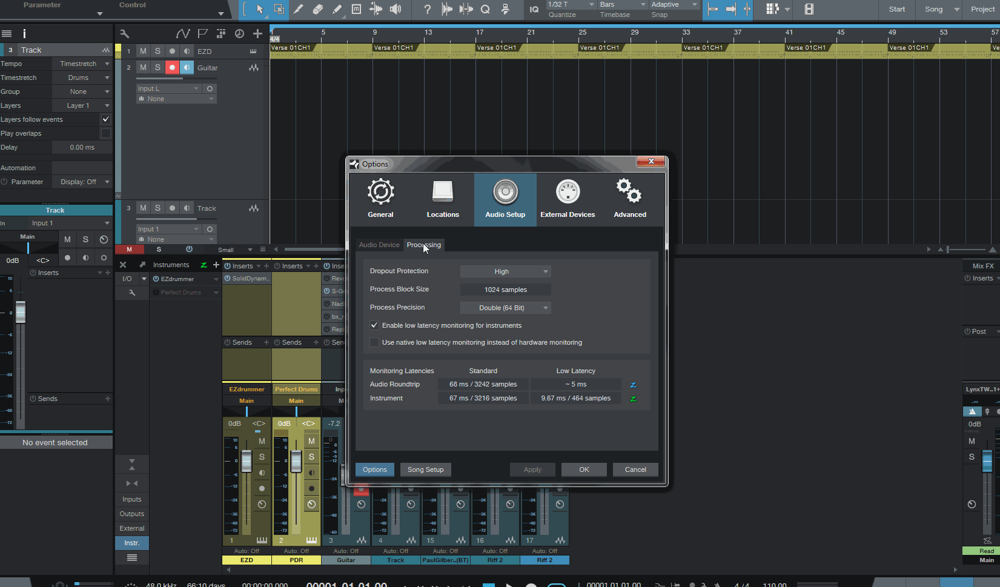1000x587 pixels.
Task: Open the Locations options section
Action: point(443,199)
